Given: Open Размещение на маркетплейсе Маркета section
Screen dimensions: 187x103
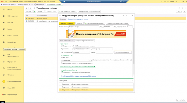Looking at the screenshot, I should tap(14, 68).
